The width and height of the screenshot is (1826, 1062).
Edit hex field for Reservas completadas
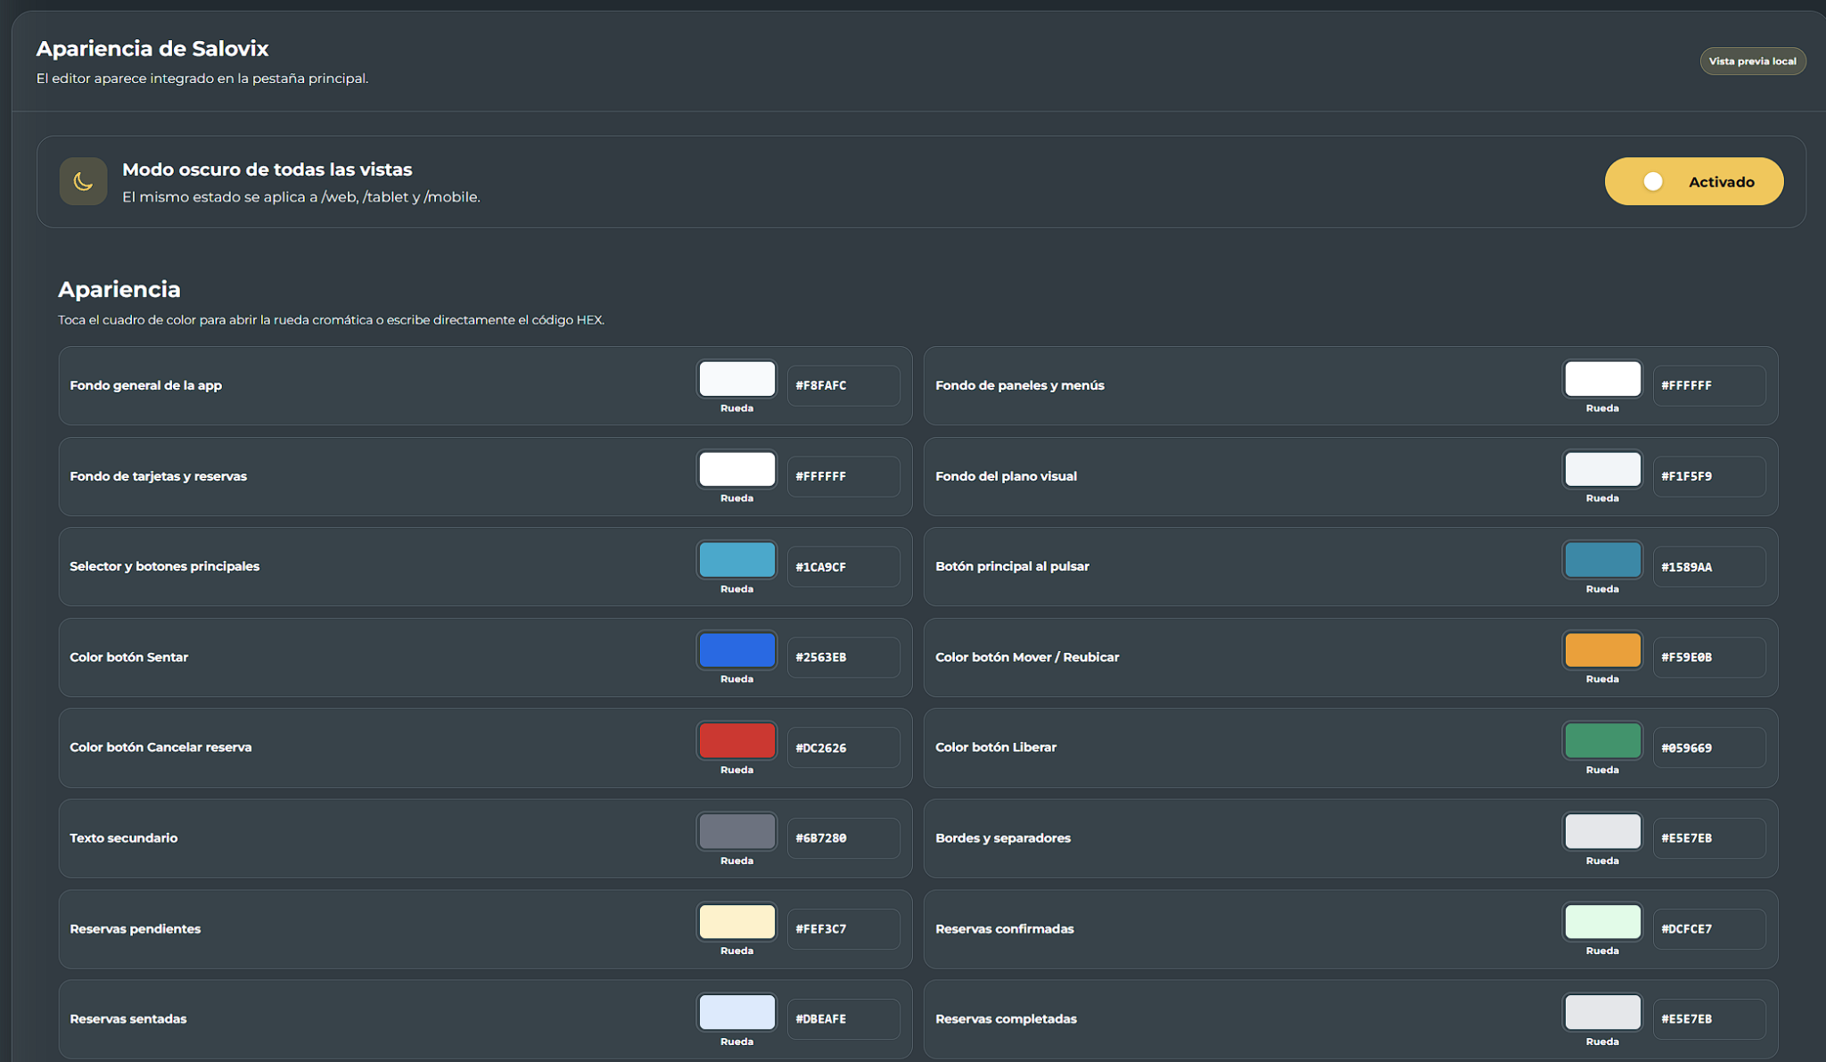click(1709, 1019)
